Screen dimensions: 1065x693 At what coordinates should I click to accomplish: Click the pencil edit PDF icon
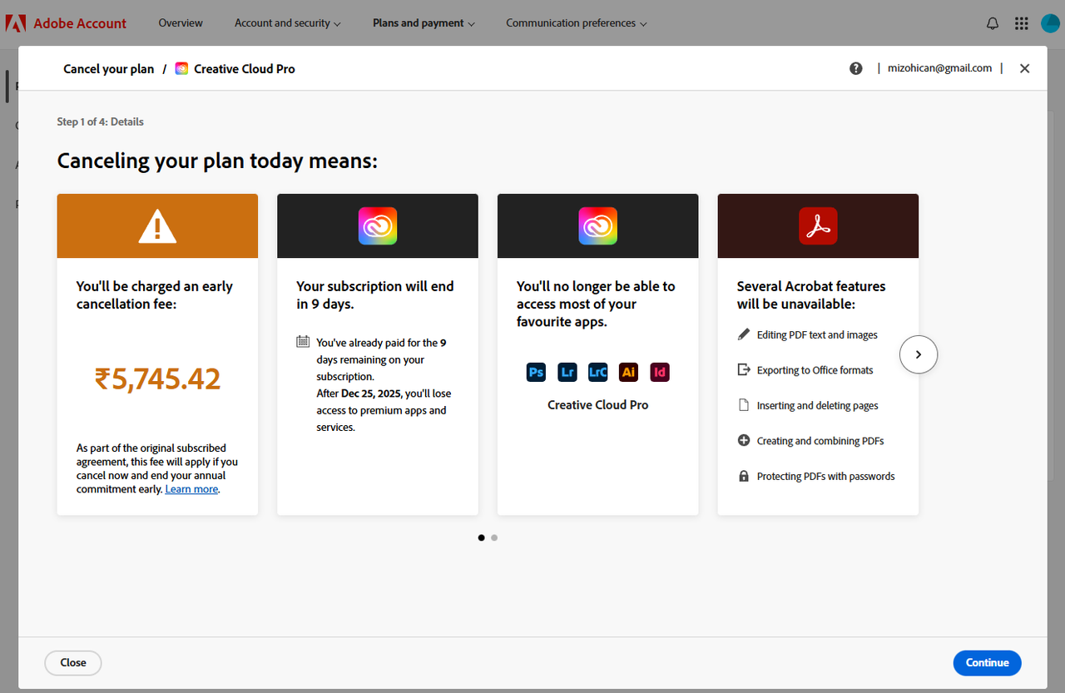point(744,334)
